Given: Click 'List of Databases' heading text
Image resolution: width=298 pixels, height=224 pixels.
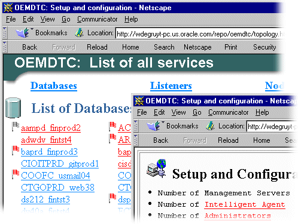Looking at the screenshot, I should [x=81, y=108].
